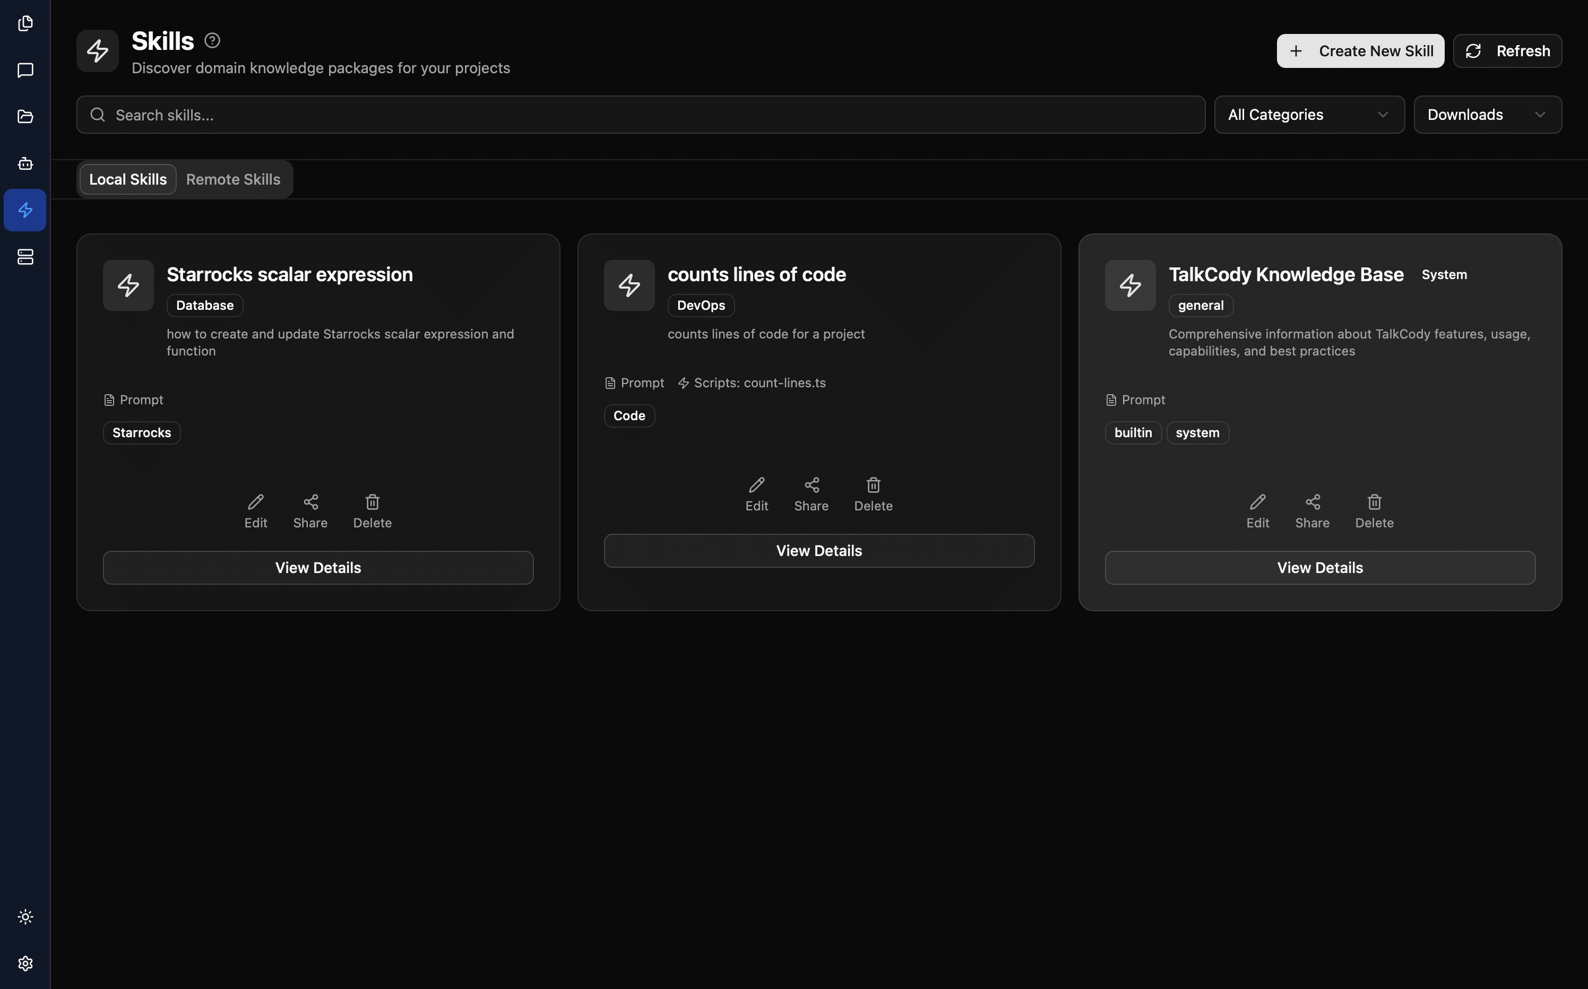
Task: Delete the TalkCody Knowledge Base skill
Action: [1374, 511]
